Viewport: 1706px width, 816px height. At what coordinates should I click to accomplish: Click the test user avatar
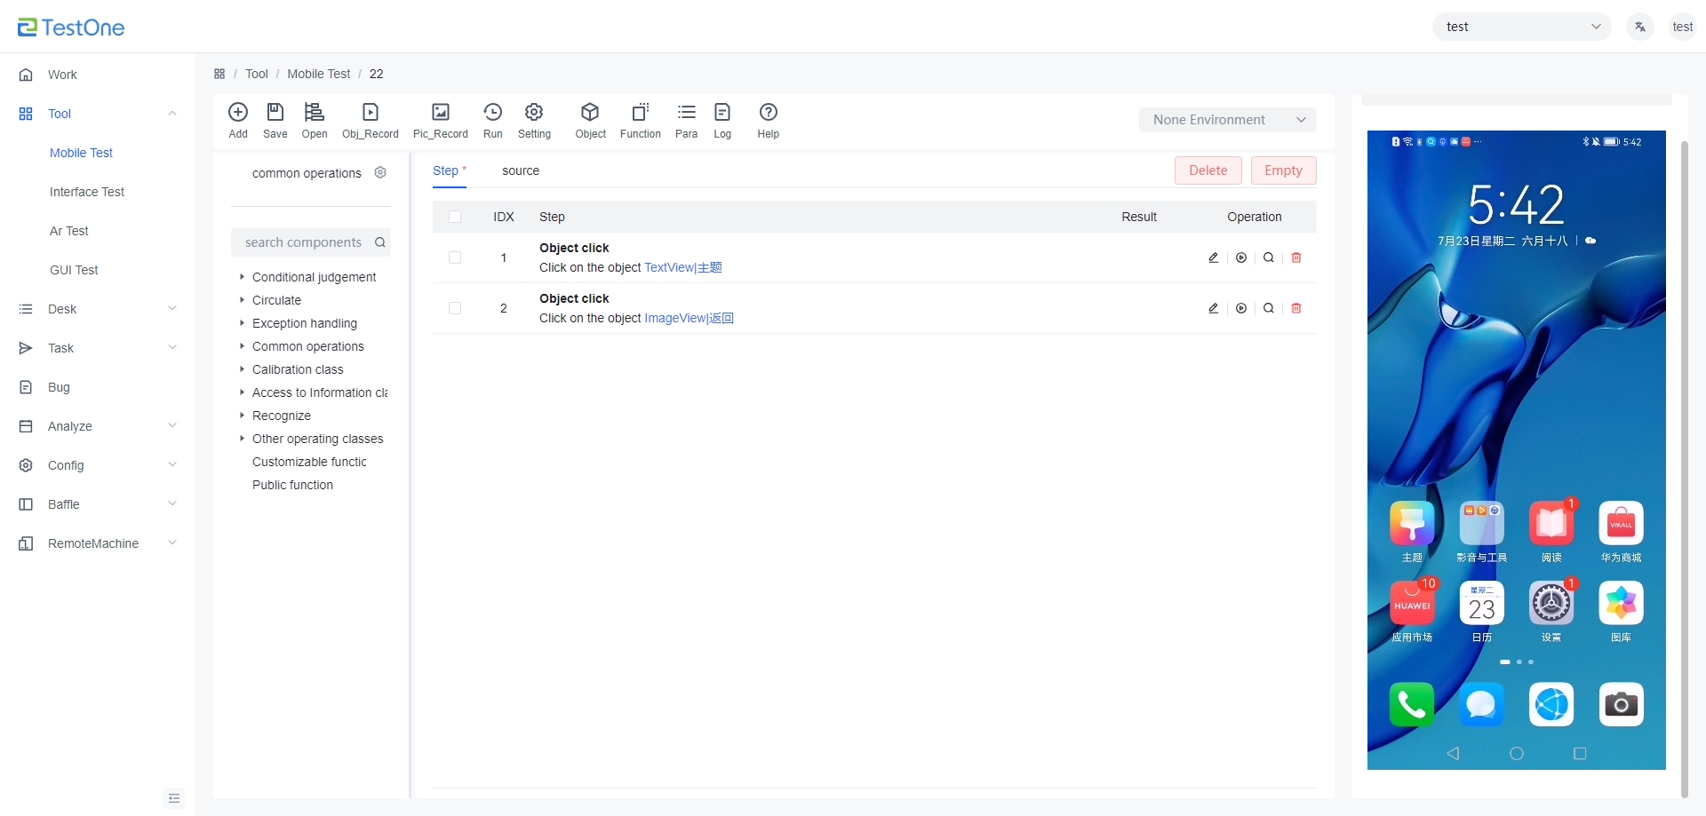point(1683,27)
